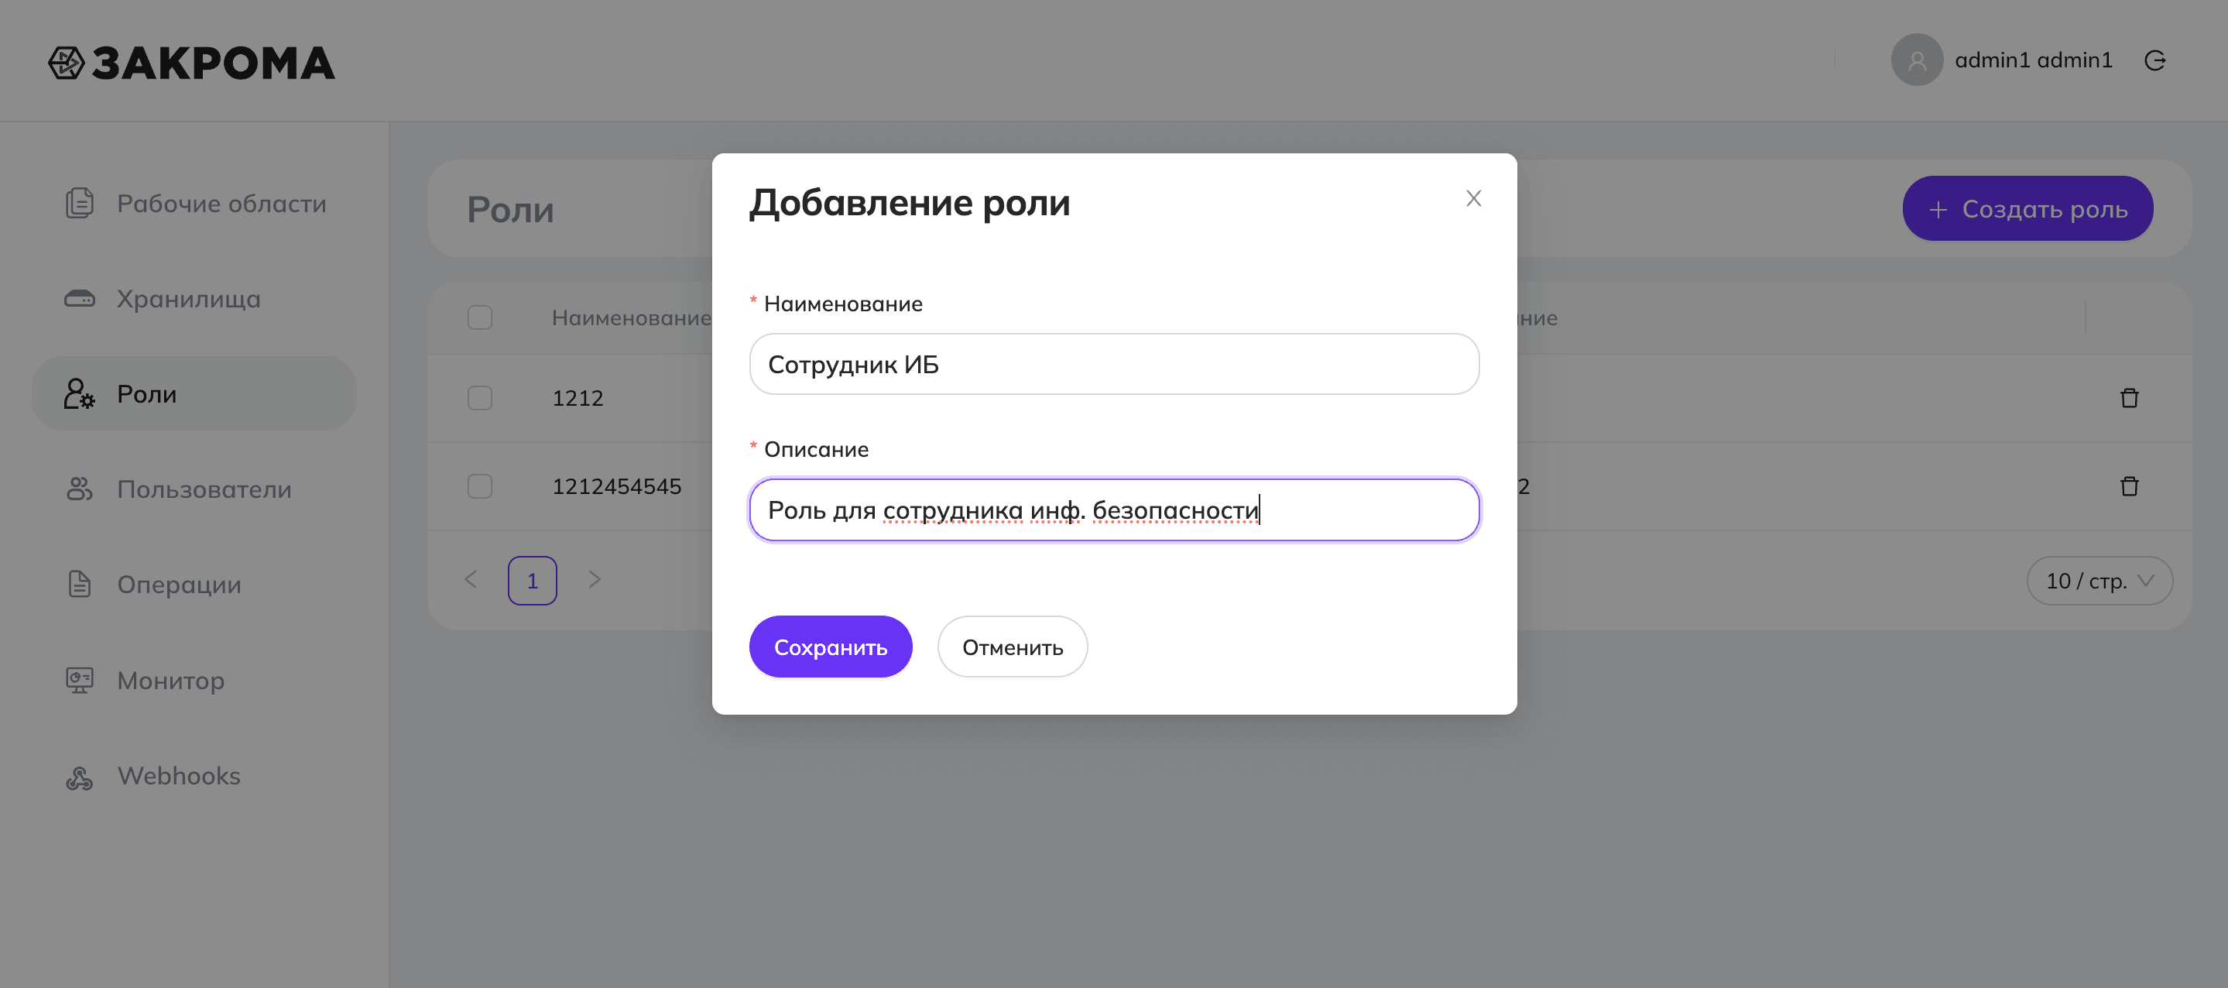Delete role 1212 with trash icon
2228x988 pixels.
point(2130,398)
